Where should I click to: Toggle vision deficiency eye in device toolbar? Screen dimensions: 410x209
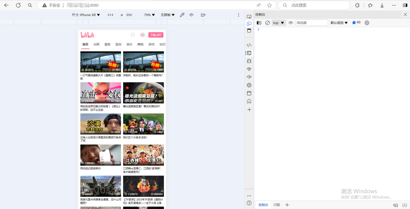pos(191,15)
